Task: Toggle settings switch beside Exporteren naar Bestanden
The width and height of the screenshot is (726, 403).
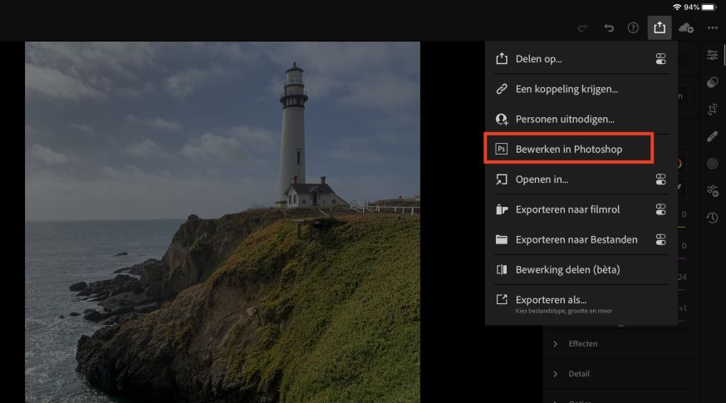Action: pos(660,239)
